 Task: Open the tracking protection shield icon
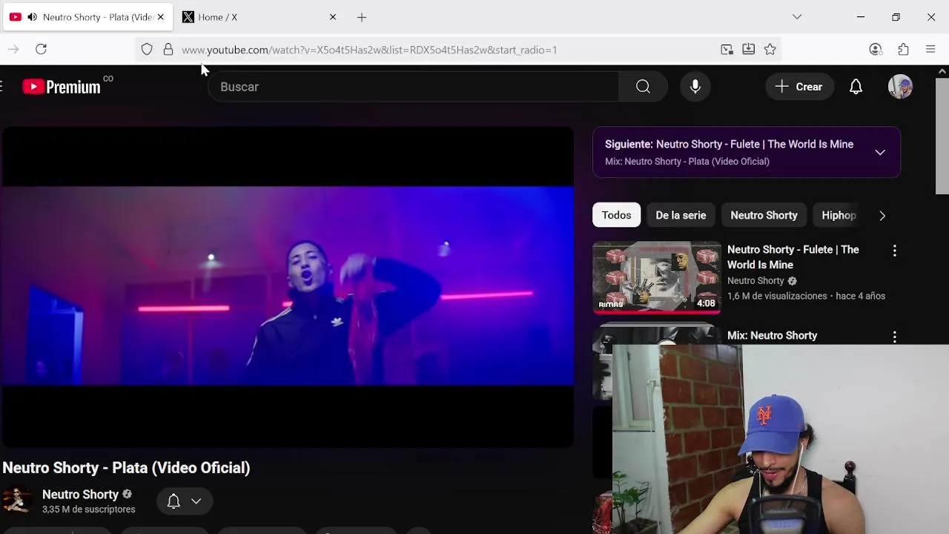click(147, 50)
